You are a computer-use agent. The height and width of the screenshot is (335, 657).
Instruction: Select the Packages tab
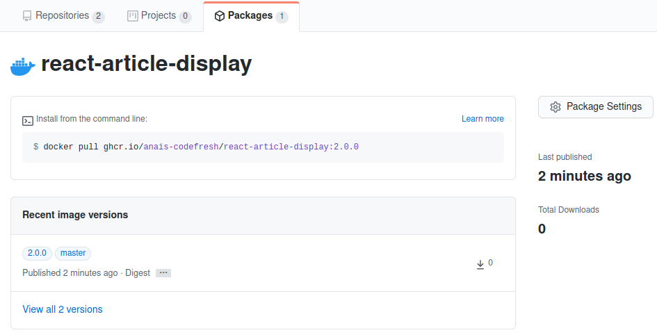251,16
